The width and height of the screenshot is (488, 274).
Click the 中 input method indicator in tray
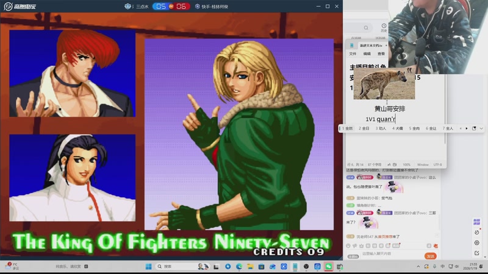(x=443, y=267)
